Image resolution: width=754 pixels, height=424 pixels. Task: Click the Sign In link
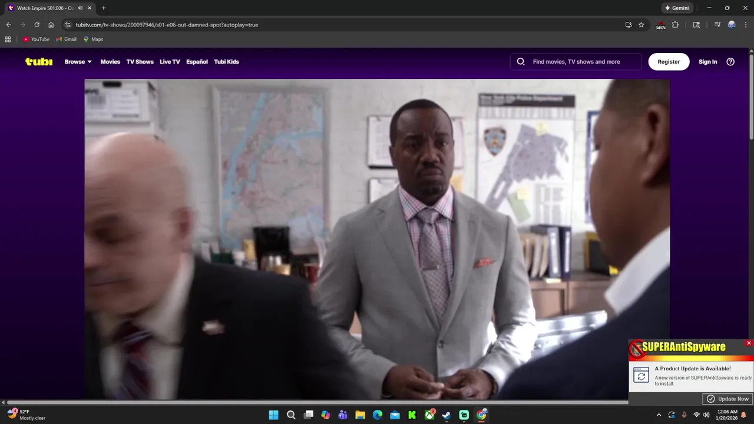tap(707, 62)
